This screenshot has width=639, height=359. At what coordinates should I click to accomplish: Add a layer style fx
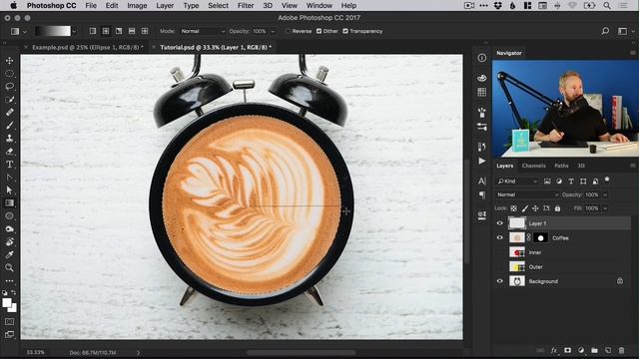pos(554,350)
